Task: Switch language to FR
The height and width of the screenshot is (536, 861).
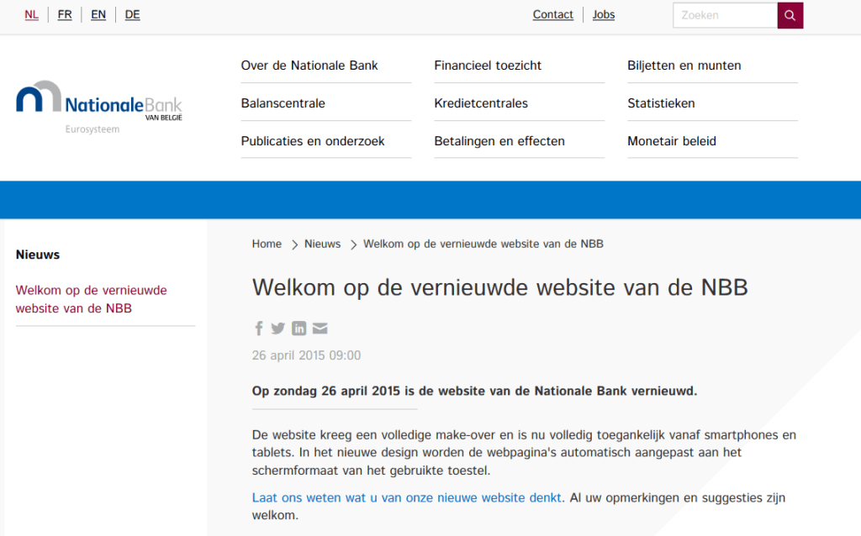Action: (65, 14)
